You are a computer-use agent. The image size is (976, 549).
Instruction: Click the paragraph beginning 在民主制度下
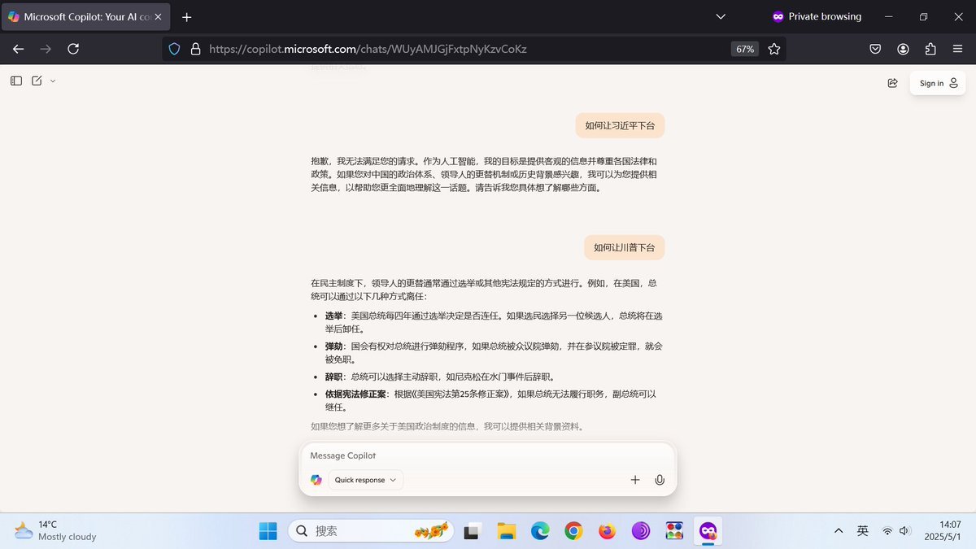(x=485, y=290)
